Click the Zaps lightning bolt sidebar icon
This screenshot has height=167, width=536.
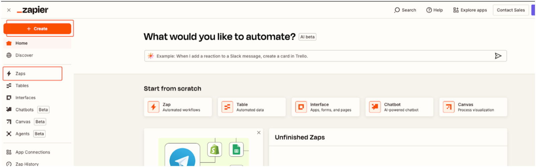9,73
